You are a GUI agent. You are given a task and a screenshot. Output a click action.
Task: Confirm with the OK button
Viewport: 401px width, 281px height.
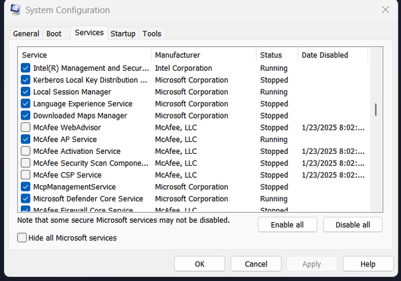199,264
